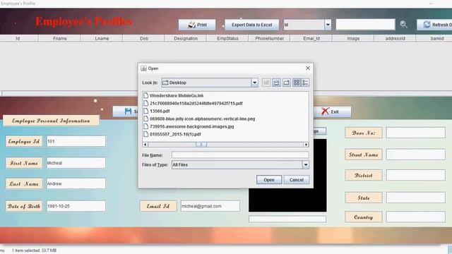
Task: Select the image column header
Action: [353, 38]
